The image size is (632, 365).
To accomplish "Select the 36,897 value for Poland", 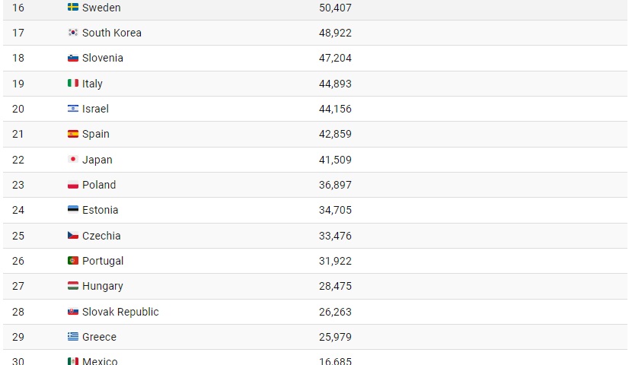I will (335, 185).
